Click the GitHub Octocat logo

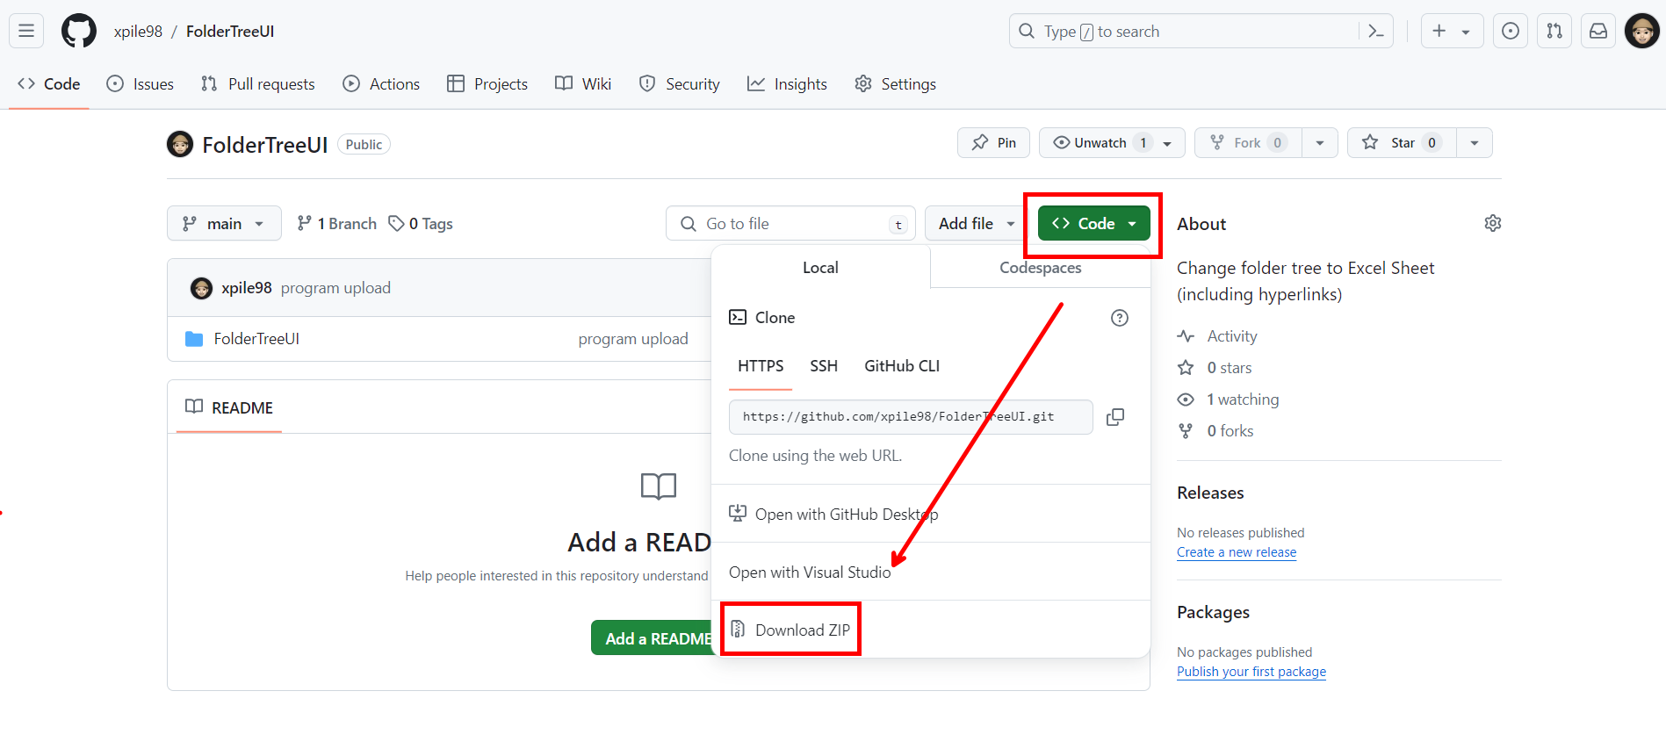pyautogui.click(x=79, y=31)
